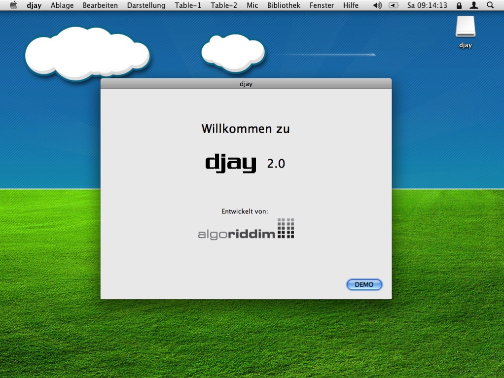The image size is (504, 378).
Task: Open the Table-2 menu
Action: click(x=224, y=5)
